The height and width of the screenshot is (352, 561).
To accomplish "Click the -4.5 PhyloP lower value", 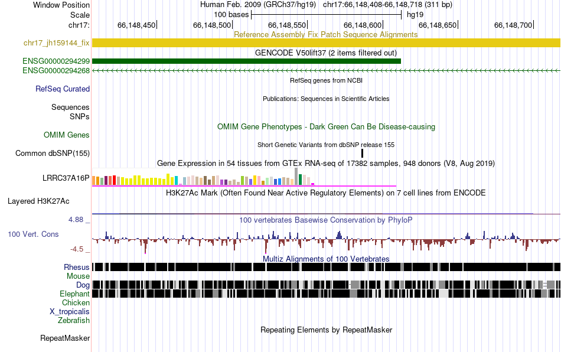I will tap(77, 249).
